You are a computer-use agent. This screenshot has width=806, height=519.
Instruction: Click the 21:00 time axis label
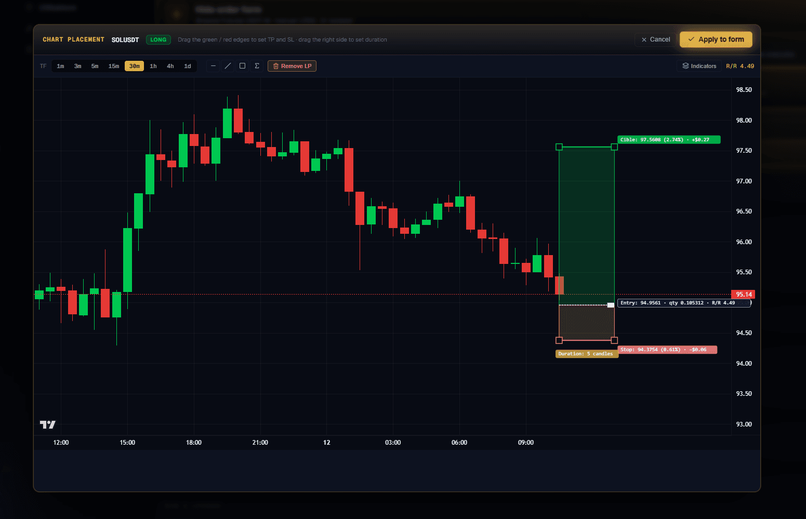click(x=260, y=443)
